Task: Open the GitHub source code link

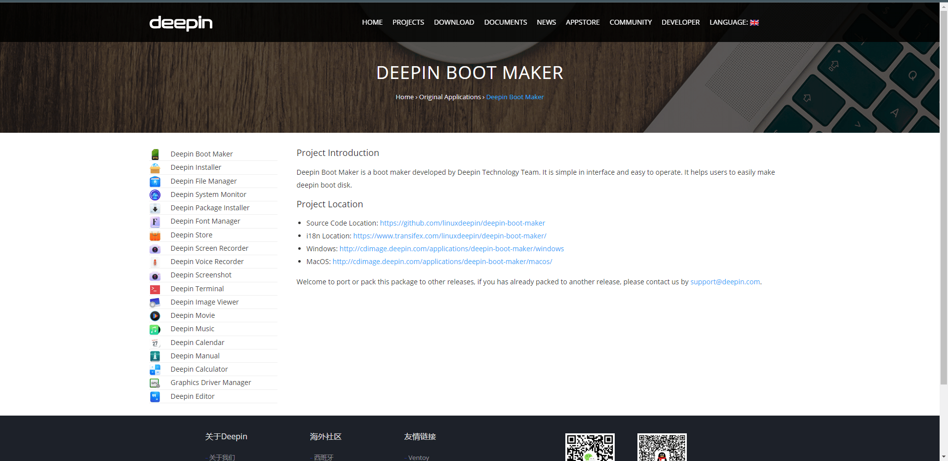Action: pos(463,223)
